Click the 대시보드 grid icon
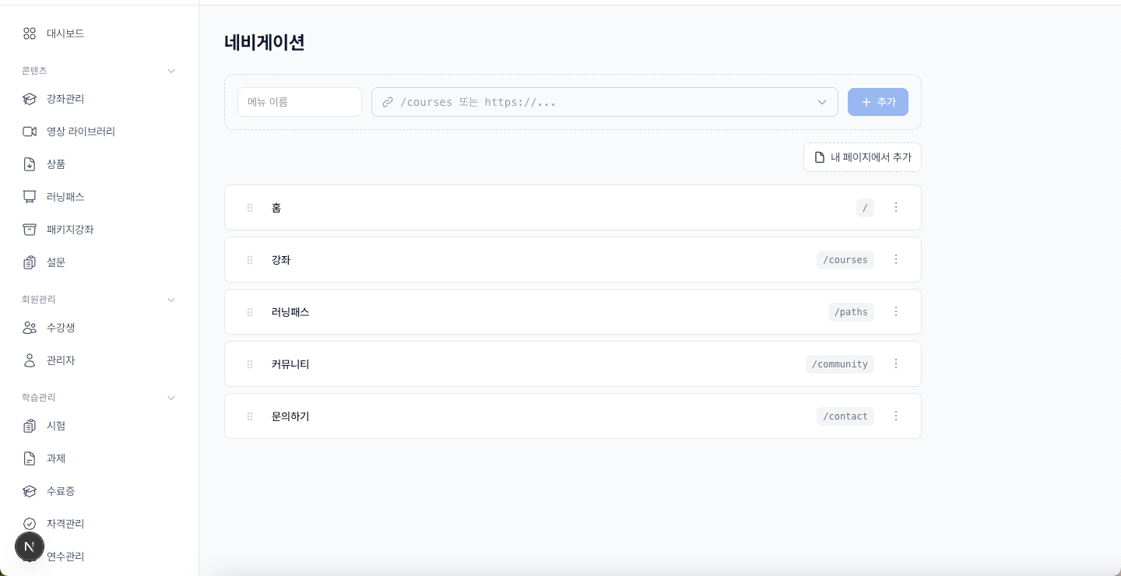This screenshot has height=576, width=1121. tap(30, 33)
